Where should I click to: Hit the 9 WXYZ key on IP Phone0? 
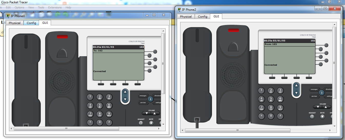click(109, 114)
